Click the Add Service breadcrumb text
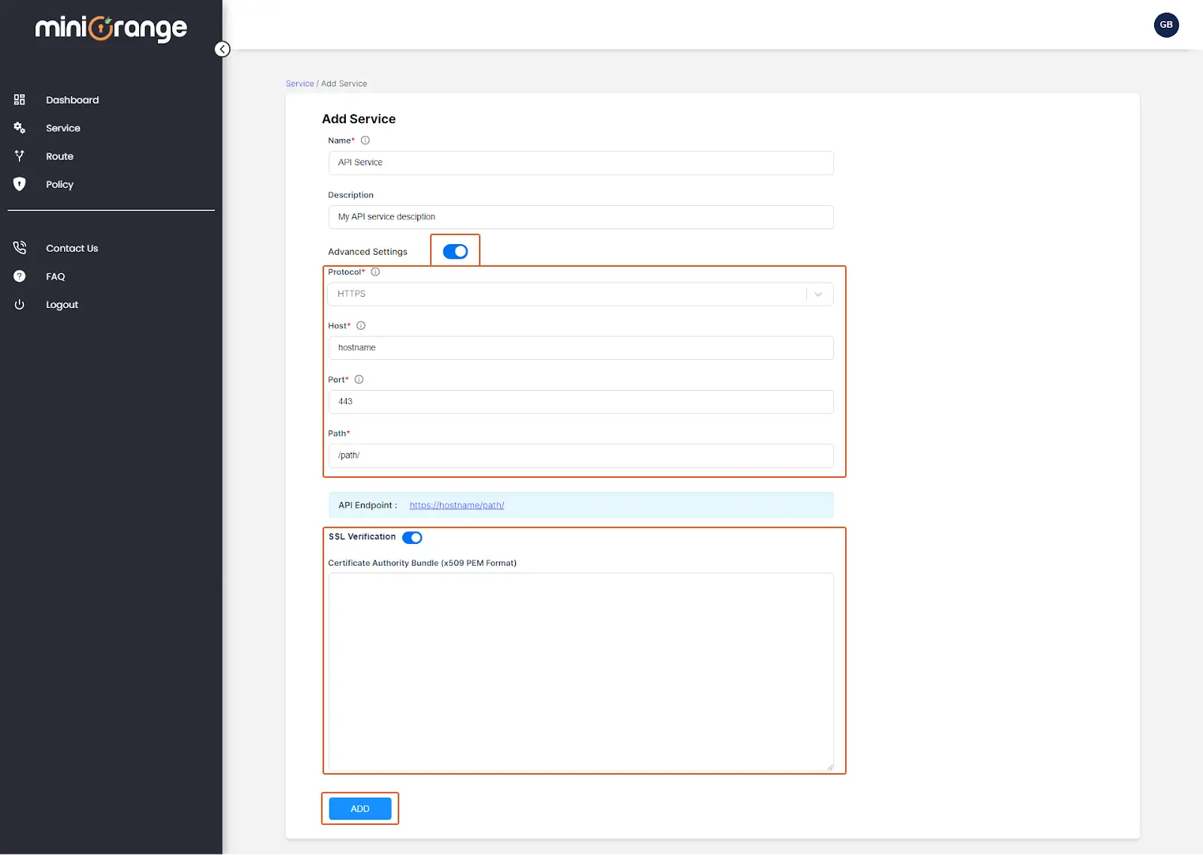The image size is (1203, 855). point(344,83)
